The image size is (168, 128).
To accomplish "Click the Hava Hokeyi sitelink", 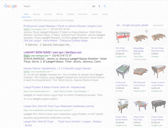I will coord(50,41).
